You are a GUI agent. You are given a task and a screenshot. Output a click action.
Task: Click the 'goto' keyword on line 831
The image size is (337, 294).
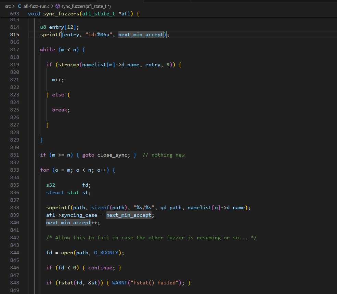(x=88, y=155)
